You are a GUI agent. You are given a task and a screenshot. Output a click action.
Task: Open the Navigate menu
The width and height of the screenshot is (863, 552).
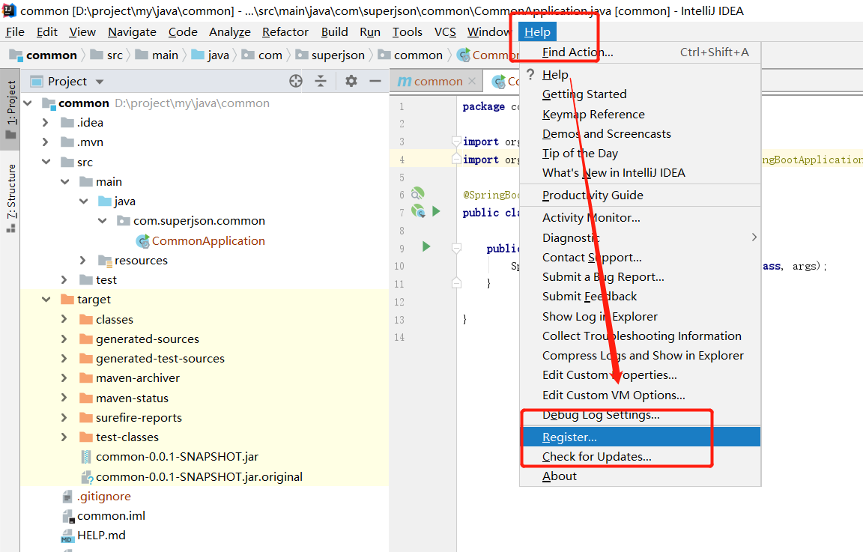[132, 32]
